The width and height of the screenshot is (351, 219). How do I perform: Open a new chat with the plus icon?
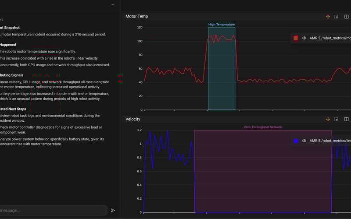tap(113, 5)
